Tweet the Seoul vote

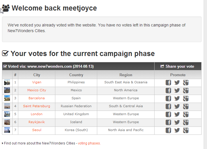(177, 130)
